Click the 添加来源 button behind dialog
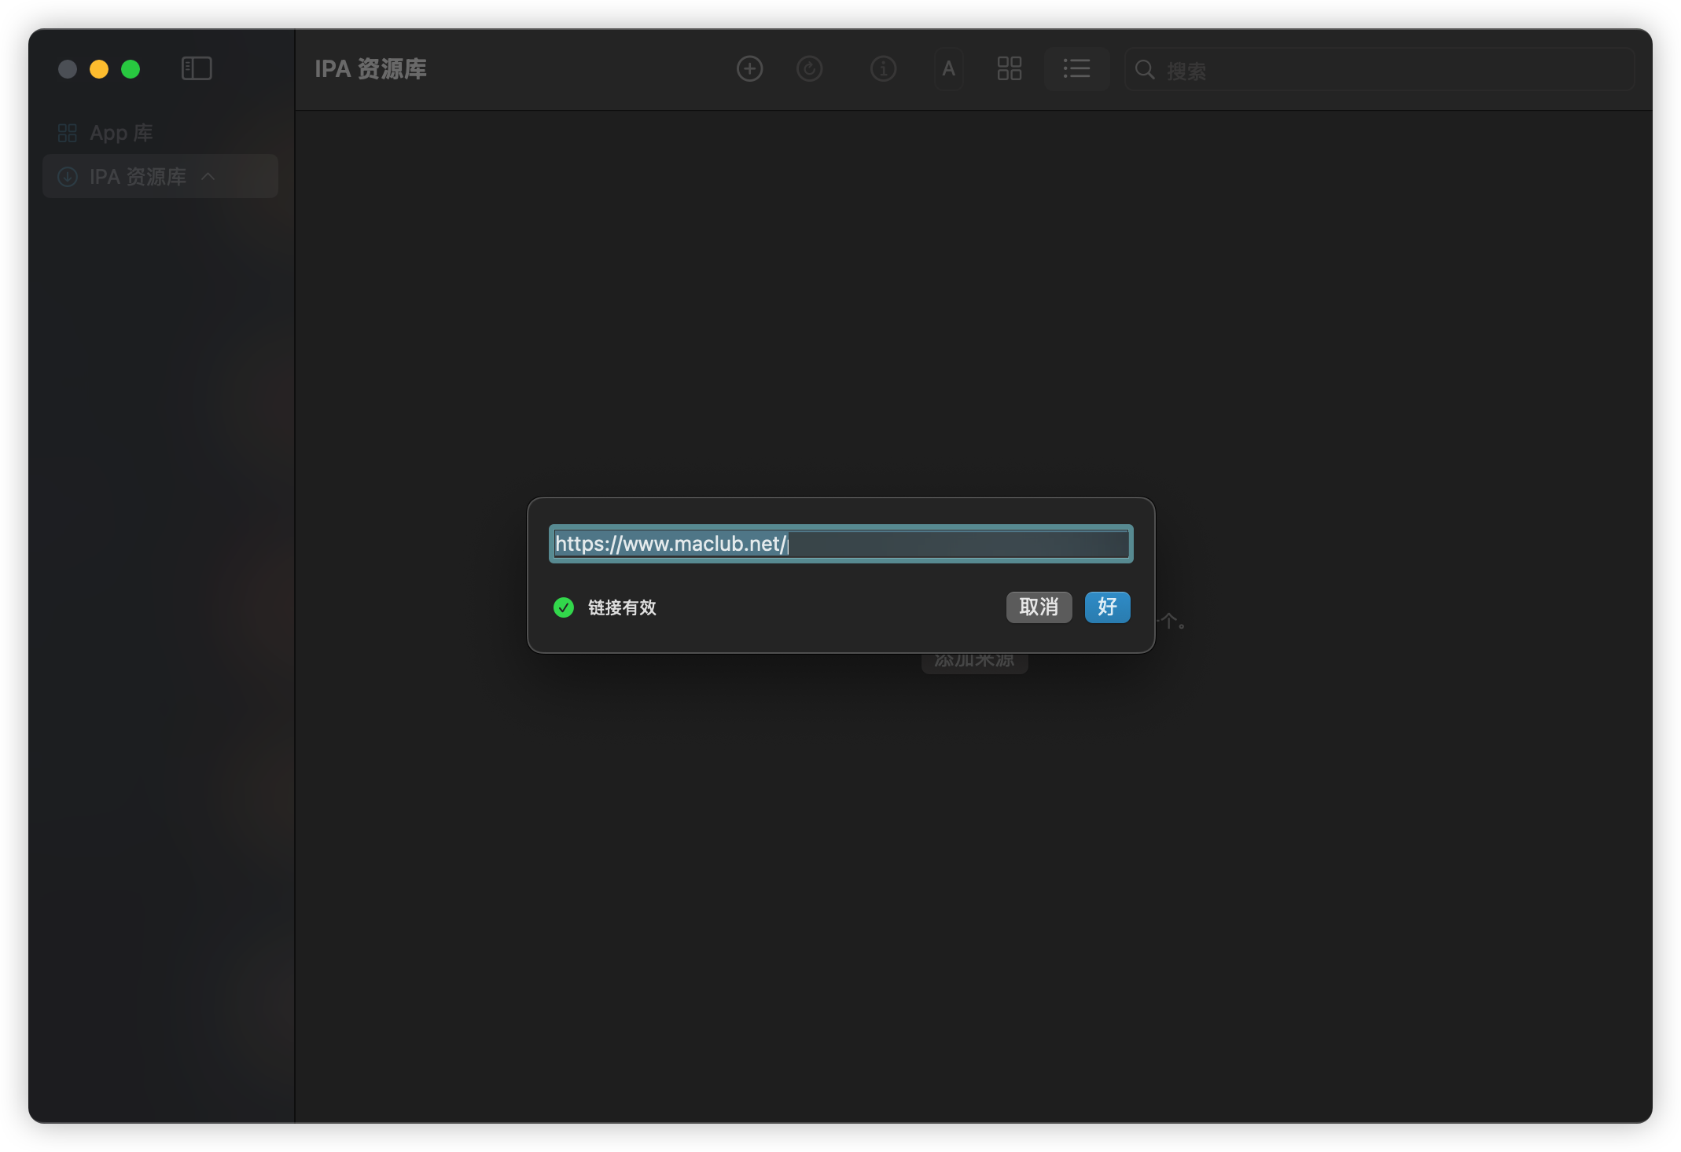This screenshot has width=1681, height=1152. (x=974, y=663)
